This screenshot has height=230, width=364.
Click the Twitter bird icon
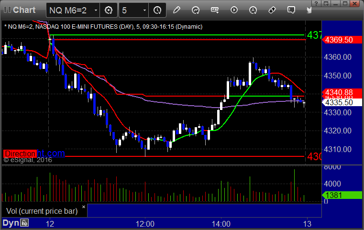pyautogui.click(x=309, y=10)
